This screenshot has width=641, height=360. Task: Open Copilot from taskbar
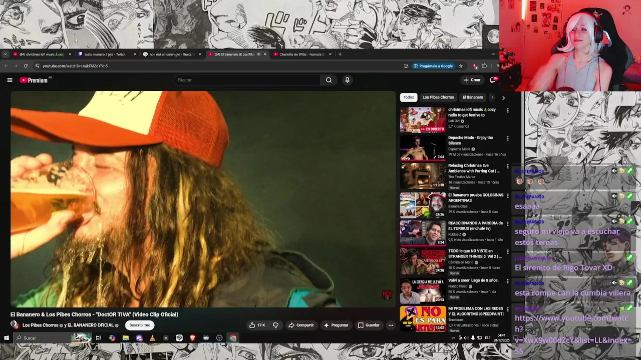pyautogui.click(x=112, y=338)
